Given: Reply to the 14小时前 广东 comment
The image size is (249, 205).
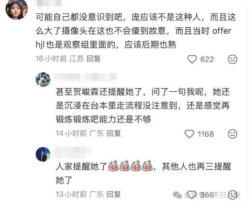Looking at the screenshot, I should (114, 133).
